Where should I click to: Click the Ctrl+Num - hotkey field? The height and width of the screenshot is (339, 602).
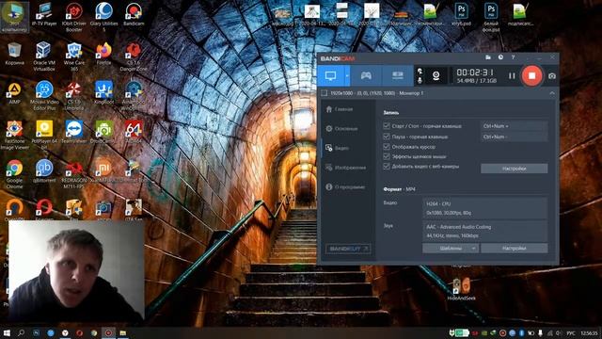(515, 137)
